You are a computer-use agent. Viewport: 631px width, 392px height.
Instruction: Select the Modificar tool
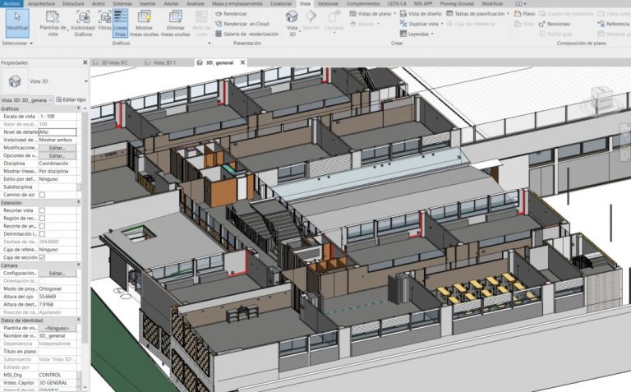coord(16,21)
